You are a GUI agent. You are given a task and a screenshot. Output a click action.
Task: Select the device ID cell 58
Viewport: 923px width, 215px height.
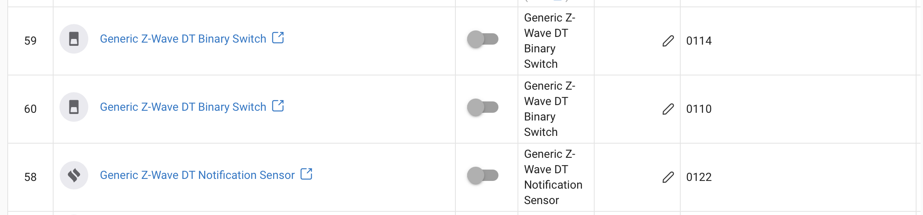(30, 177)
